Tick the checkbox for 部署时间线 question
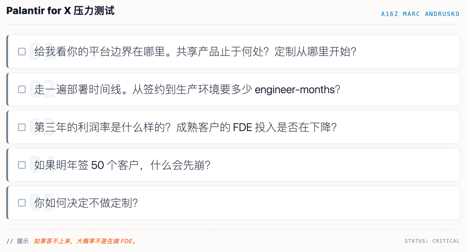The image size is (468, 252). click(x=22, y=90)
